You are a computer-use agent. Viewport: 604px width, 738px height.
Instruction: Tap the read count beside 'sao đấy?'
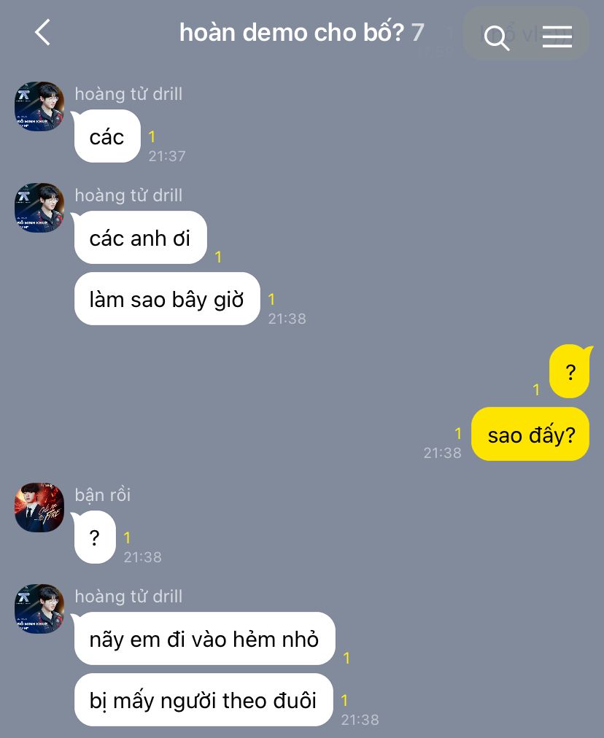point(458,433)
